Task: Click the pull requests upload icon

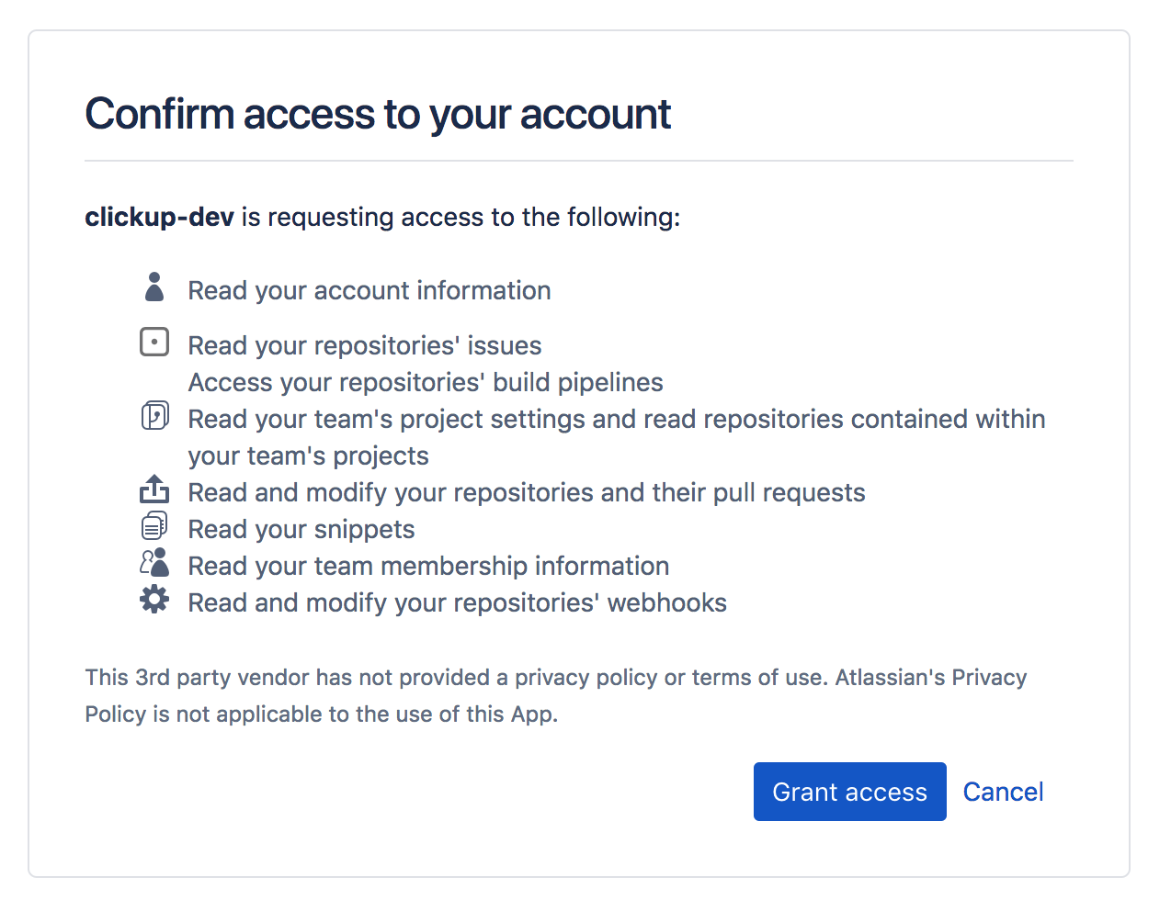Action: point(154,489)
